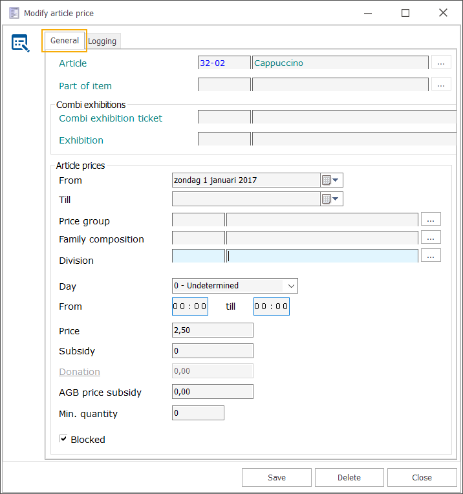Click the Division description field

(x=323, y=256)
